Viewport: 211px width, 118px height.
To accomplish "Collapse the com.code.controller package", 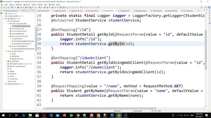I will [8, 24].
